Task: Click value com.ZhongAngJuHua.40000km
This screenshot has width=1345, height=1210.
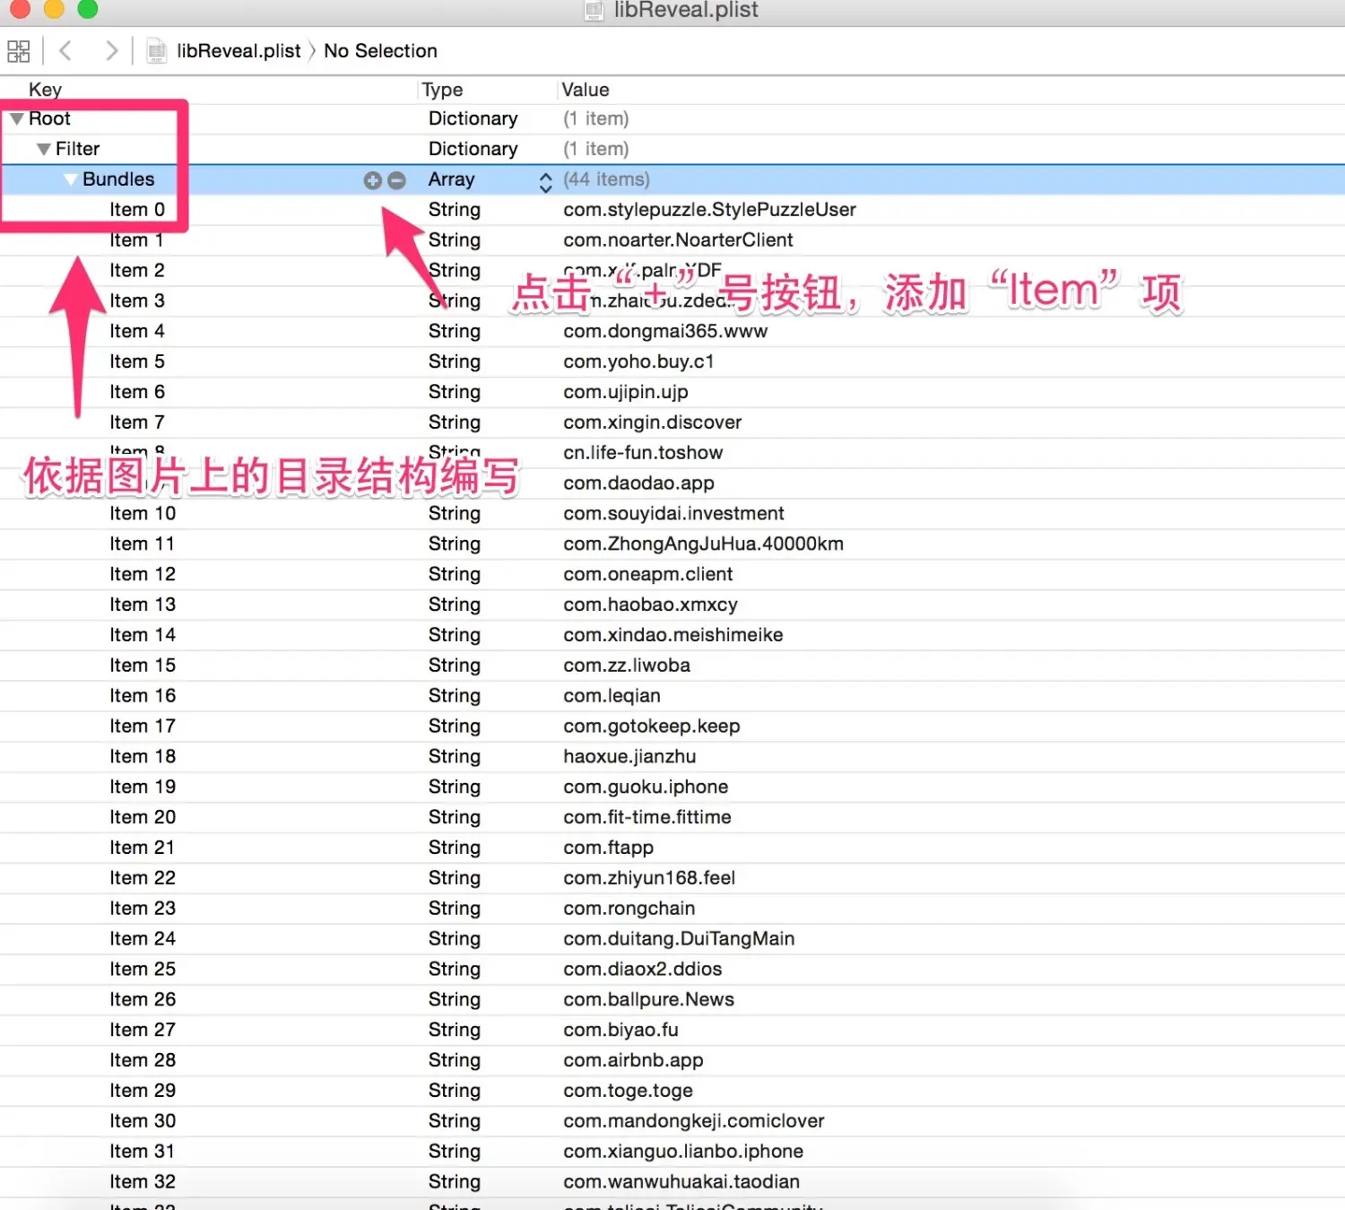Action: click(703, 544)
